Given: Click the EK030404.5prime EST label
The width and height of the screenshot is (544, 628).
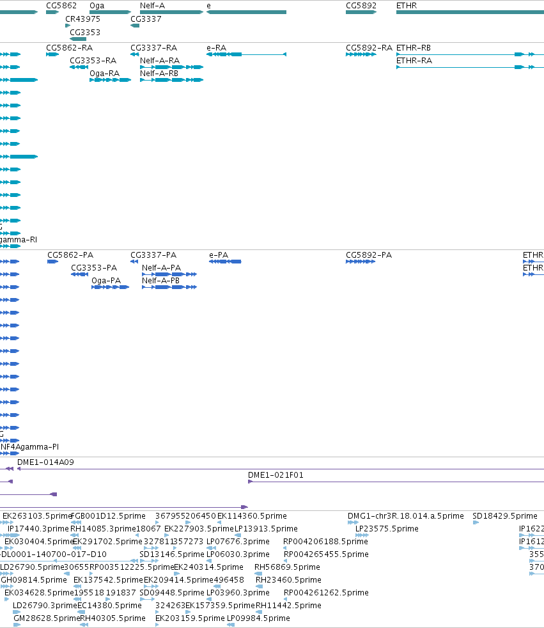Looking at the screenshot, I should [x=39, y=541].
